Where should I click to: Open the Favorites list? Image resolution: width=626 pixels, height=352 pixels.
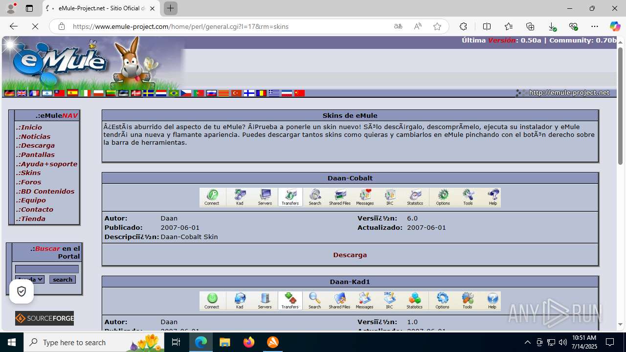[509, 26]
